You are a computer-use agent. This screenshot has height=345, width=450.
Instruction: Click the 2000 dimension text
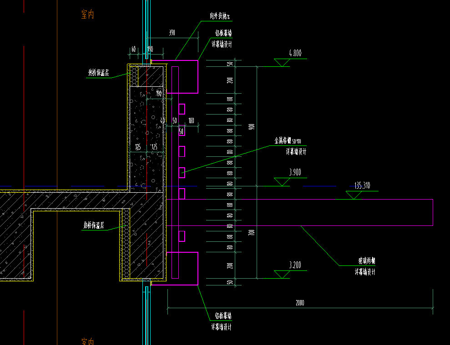coord(300,303)
